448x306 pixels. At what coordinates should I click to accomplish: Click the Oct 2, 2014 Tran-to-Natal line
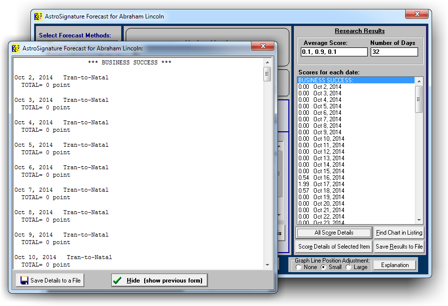pyautogui.click(x=61, y=77)
